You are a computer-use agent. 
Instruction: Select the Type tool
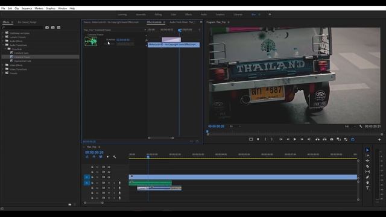(x=367, y=188)
